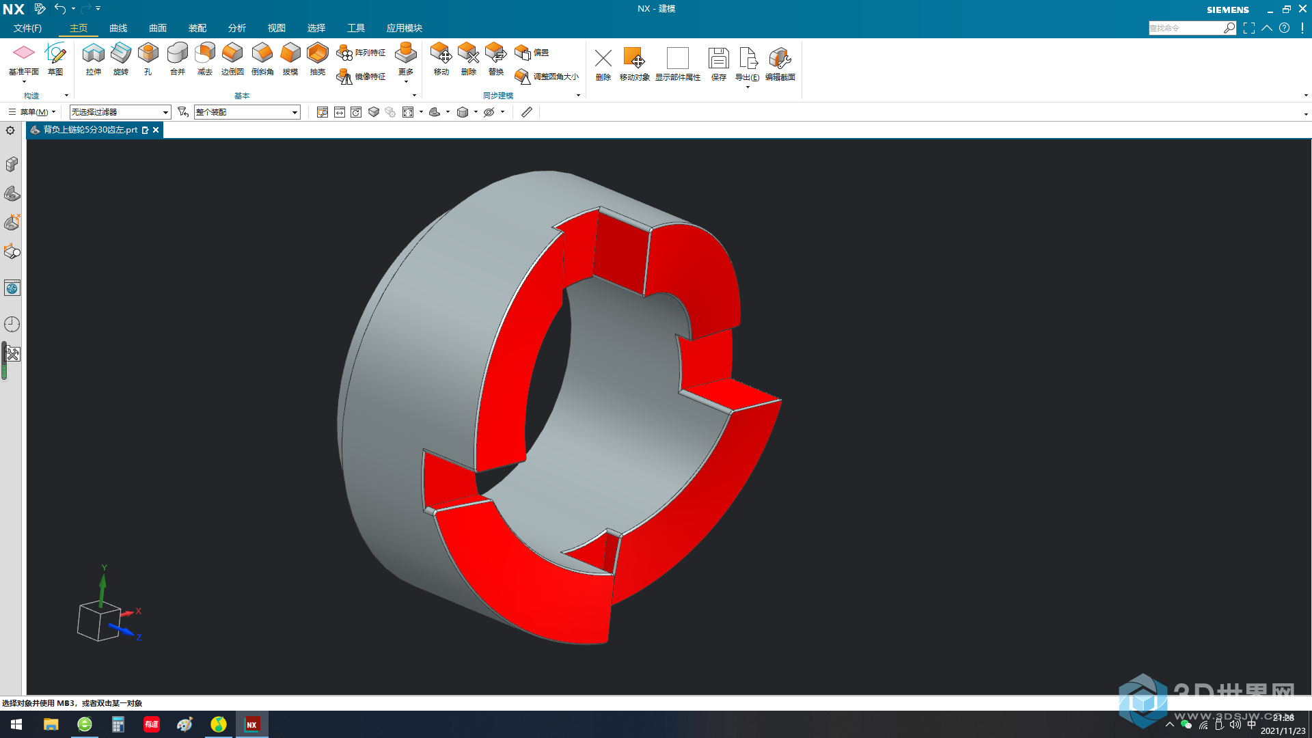This screenshot has width=1312, height=738.
Task: Select the 拔模 (Draft) tool
Action: point(290,59)
